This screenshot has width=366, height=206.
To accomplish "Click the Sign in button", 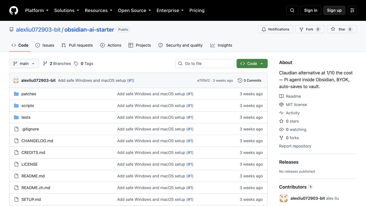I will pos(311,10).
